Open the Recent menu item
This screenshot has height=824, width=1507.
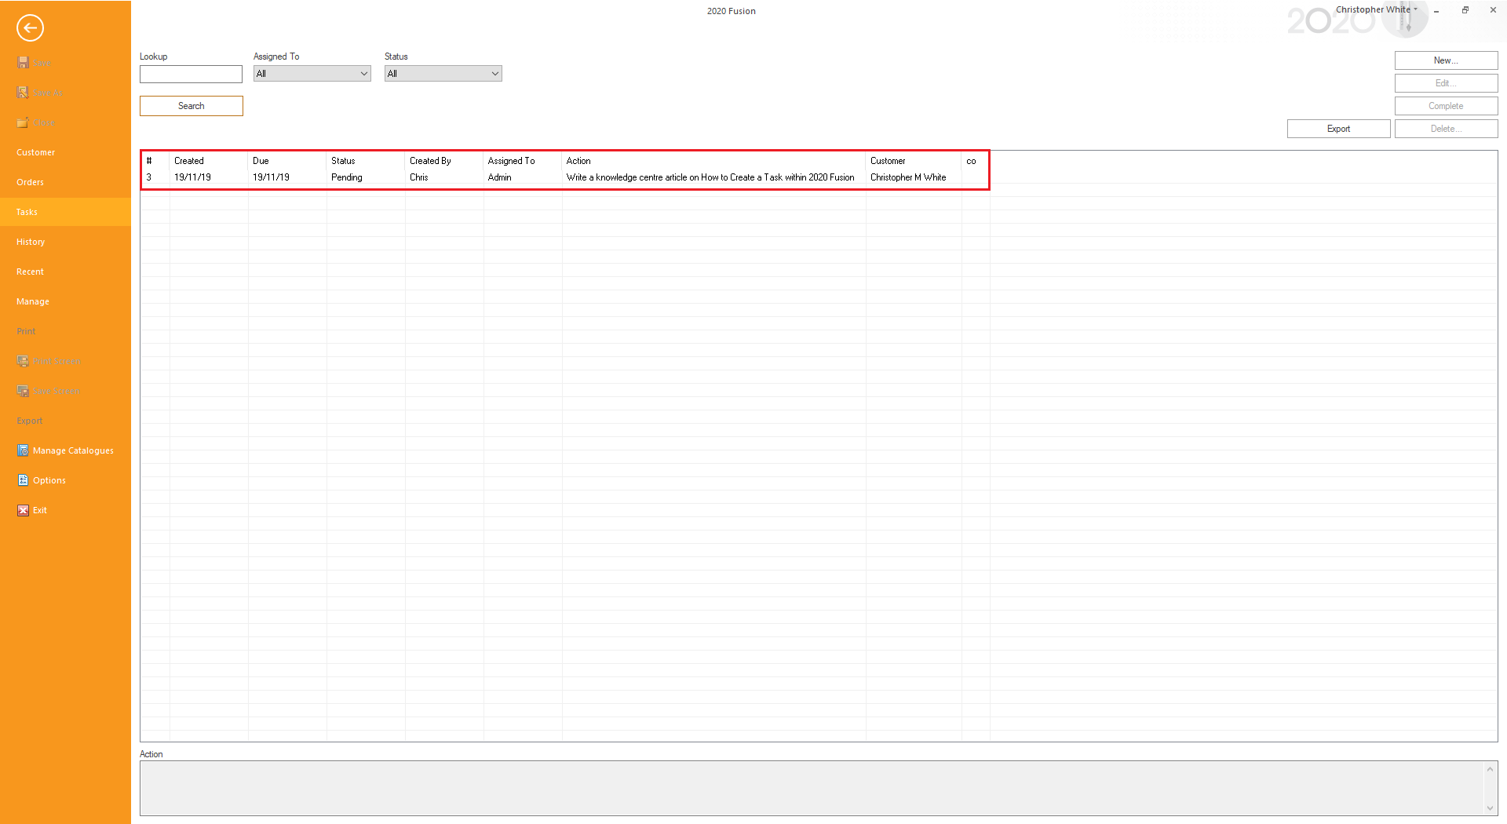coord(65,272)
